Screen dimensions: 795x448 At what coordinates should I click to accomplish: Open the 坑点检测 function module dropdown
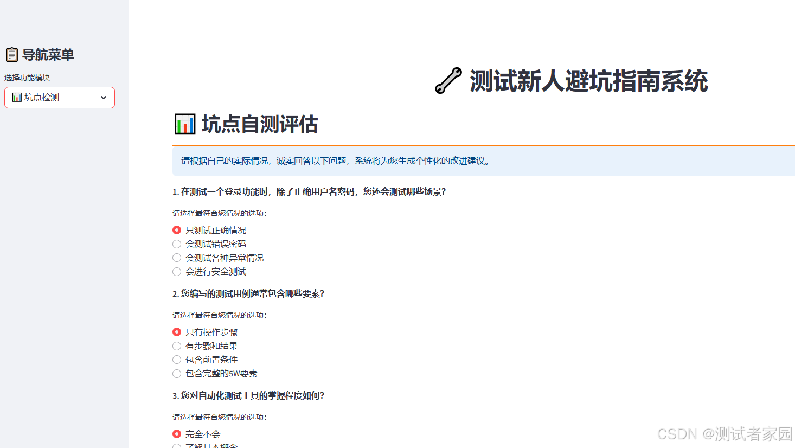60,98
